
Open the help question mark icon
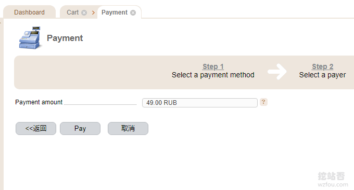(x=263, y=102)
